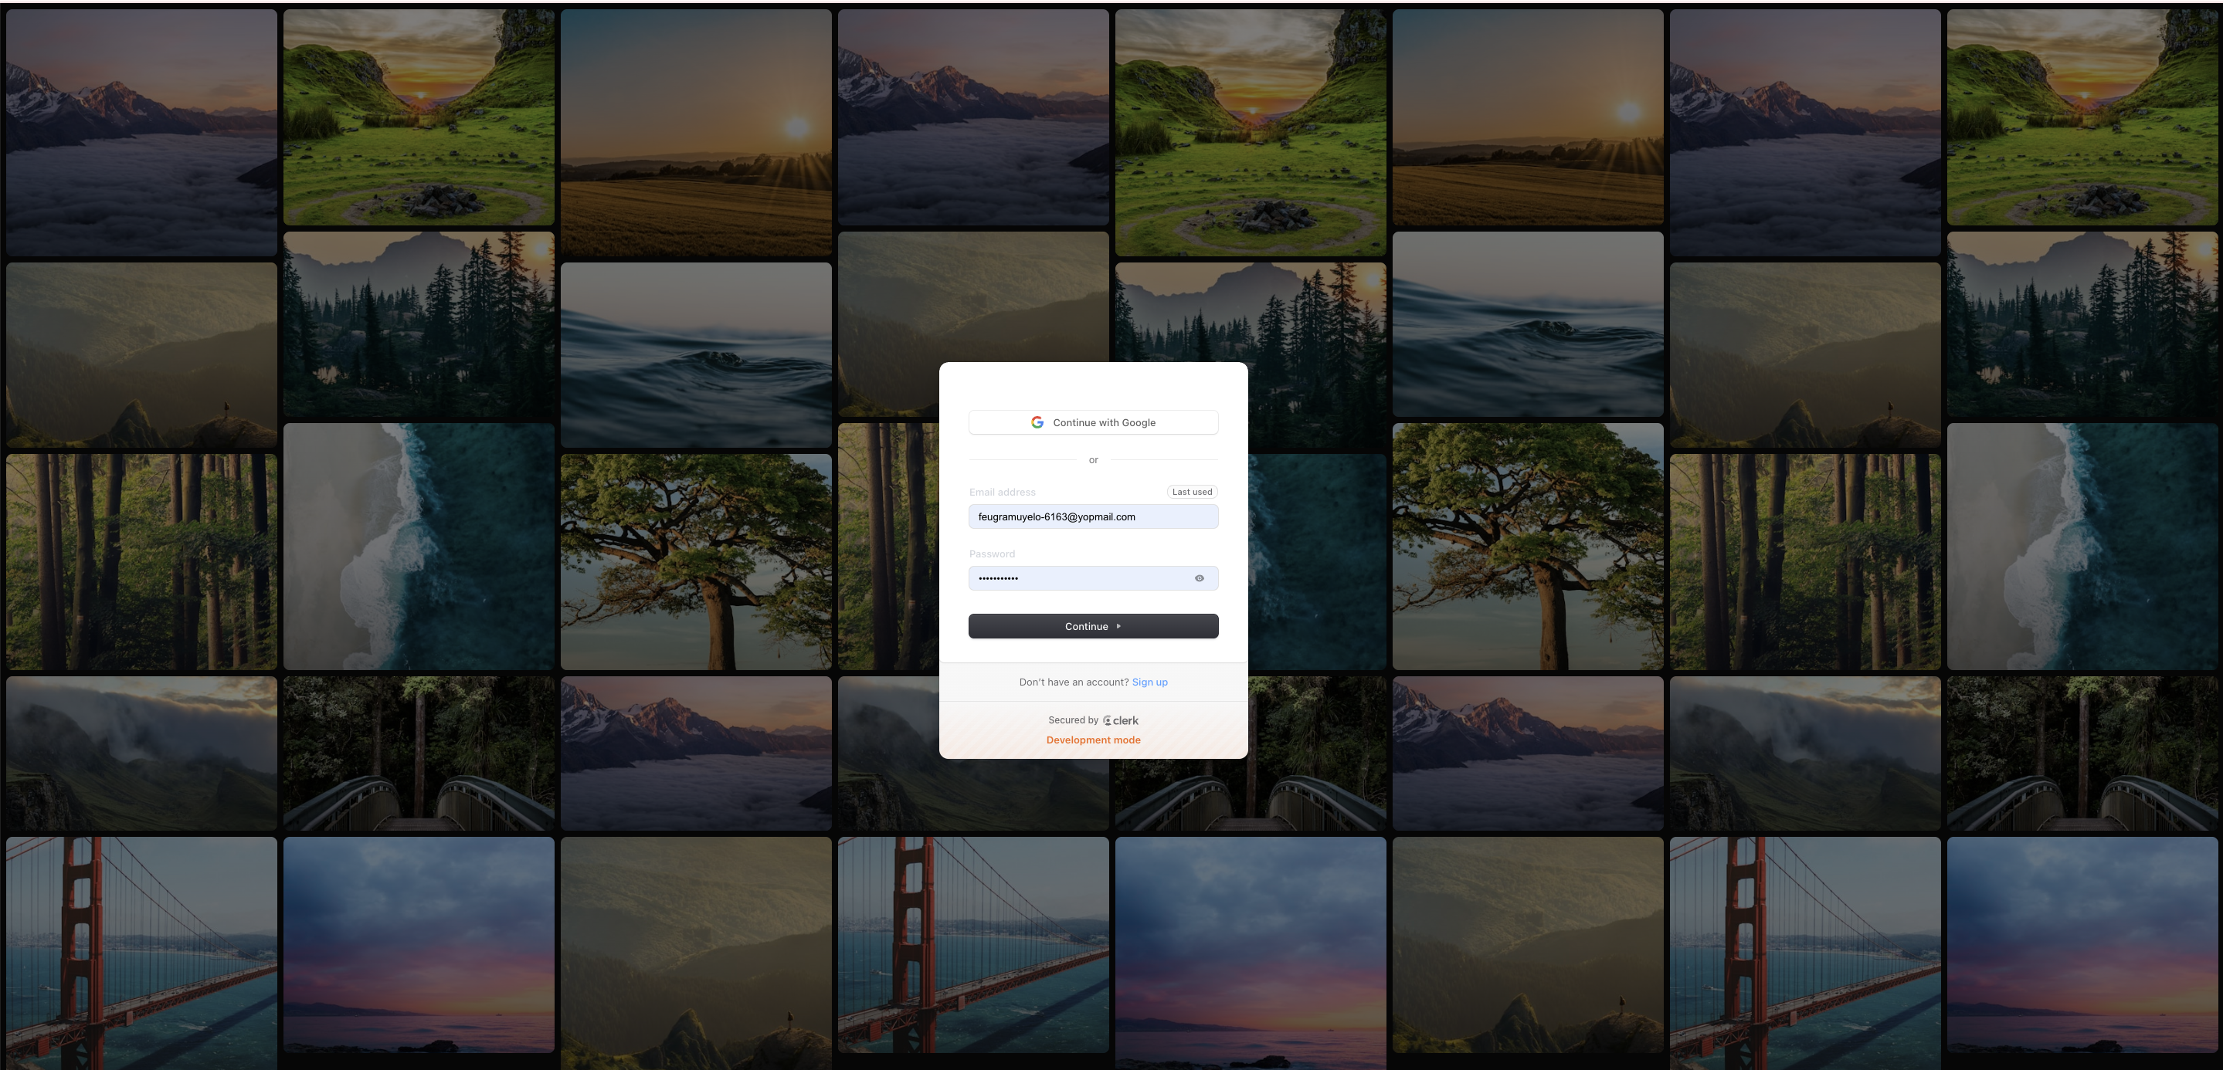Click the Email address field label

[x=1002, y=493]
